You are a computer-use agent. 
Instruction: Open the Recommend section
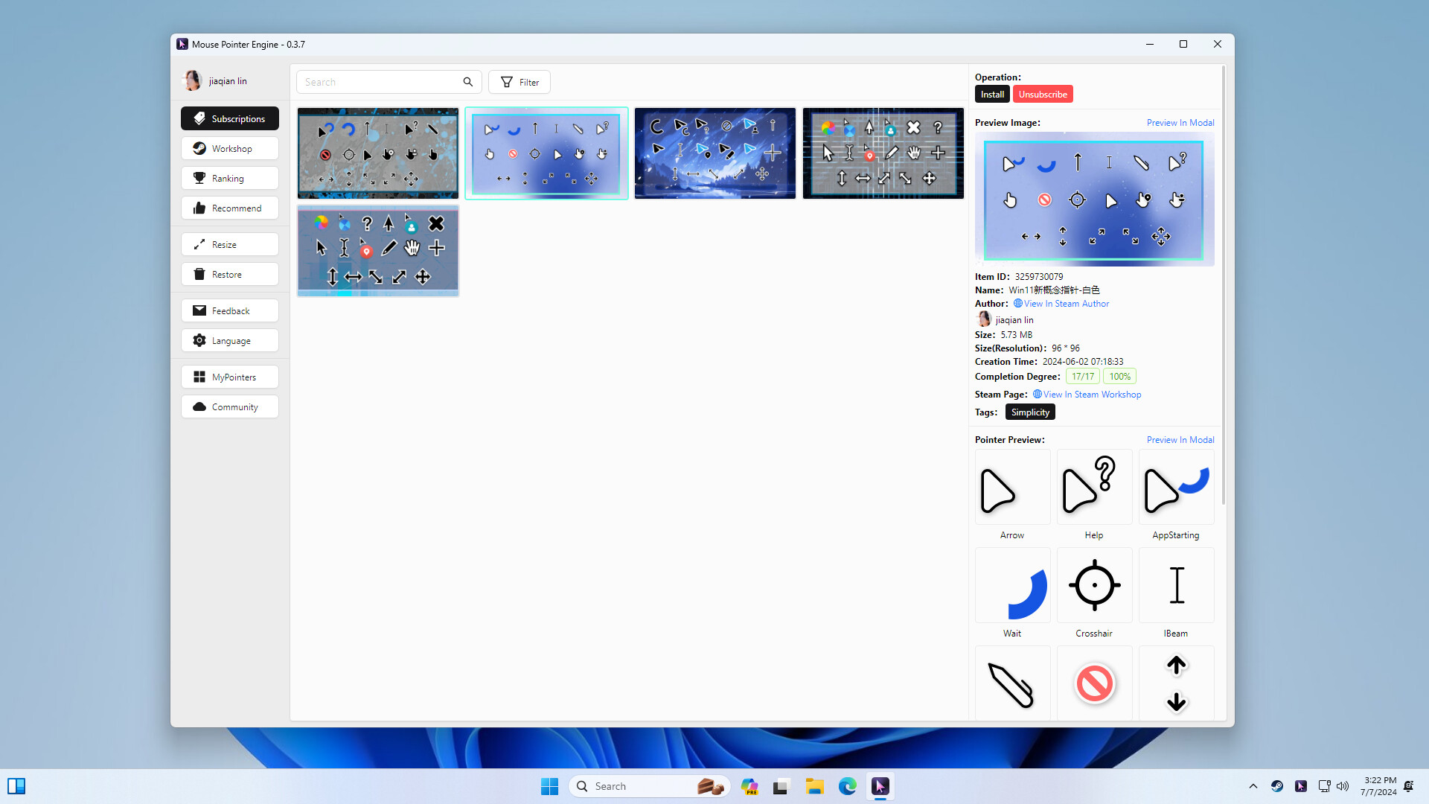coord(229,208)
